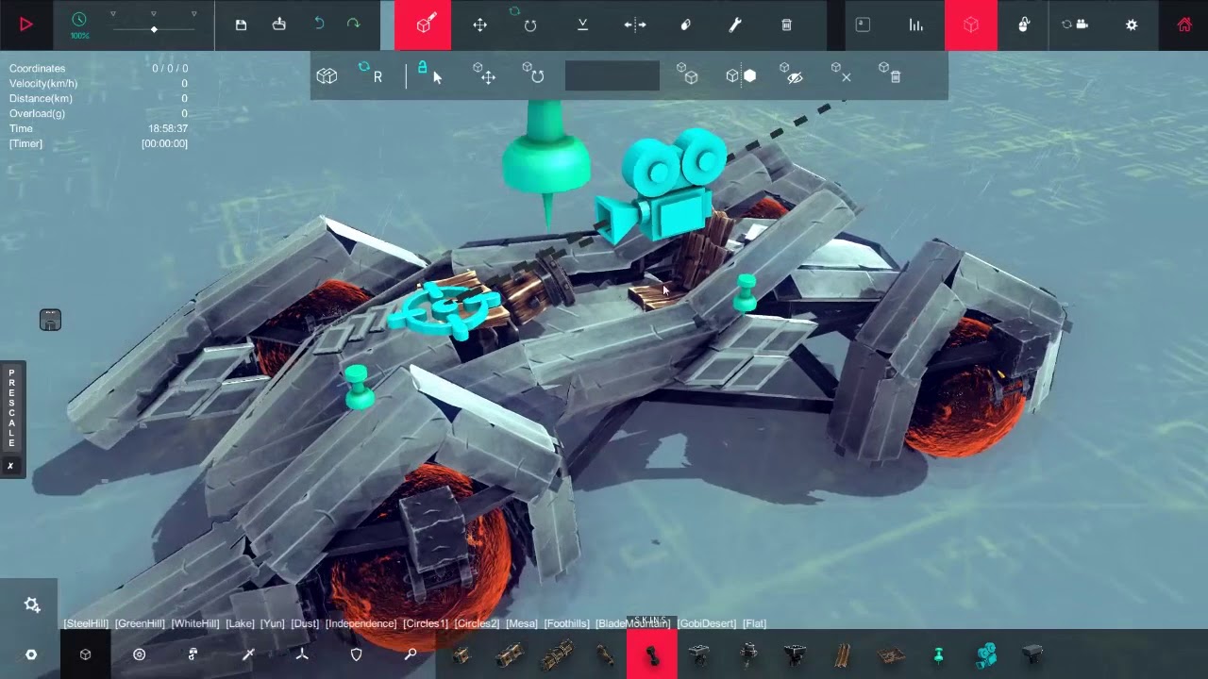Start the simulation with the play button

tap(26, 25)
